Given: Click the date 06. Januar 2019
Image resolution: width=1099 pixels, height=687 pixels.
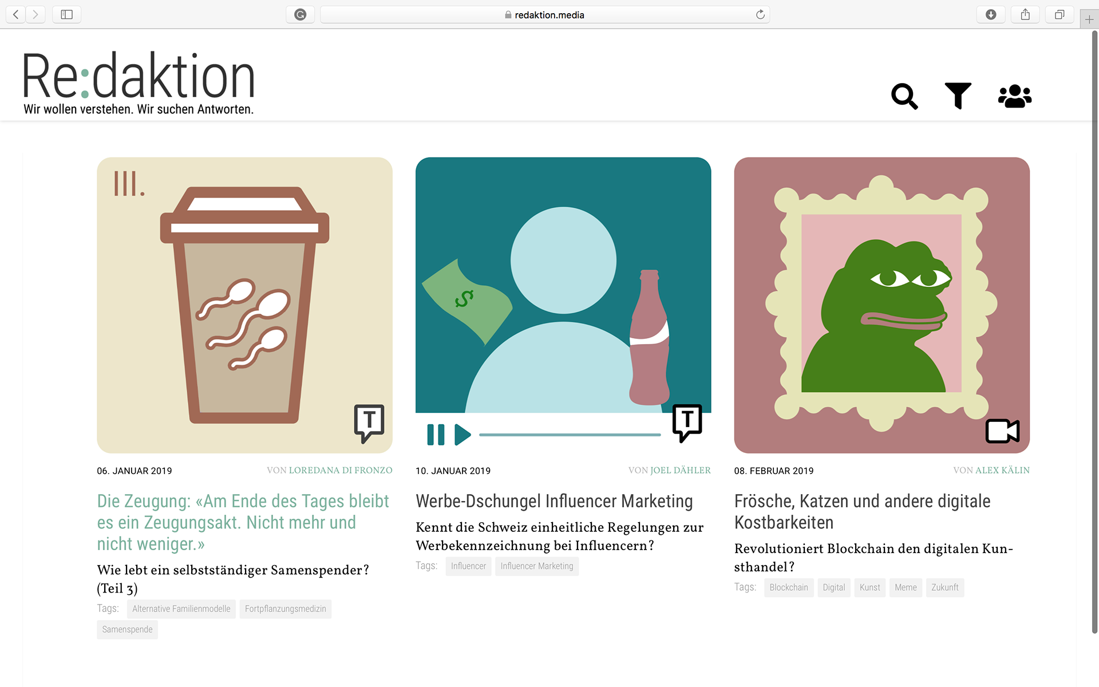Looking at the screenshot, I should (135, 471).
